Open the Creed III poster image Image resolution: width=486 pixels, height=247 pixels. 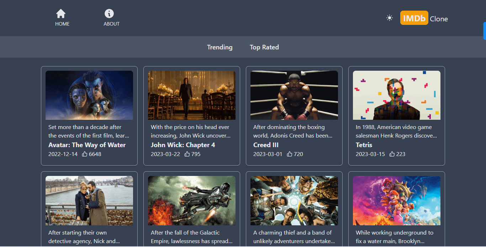coord(294,95)
